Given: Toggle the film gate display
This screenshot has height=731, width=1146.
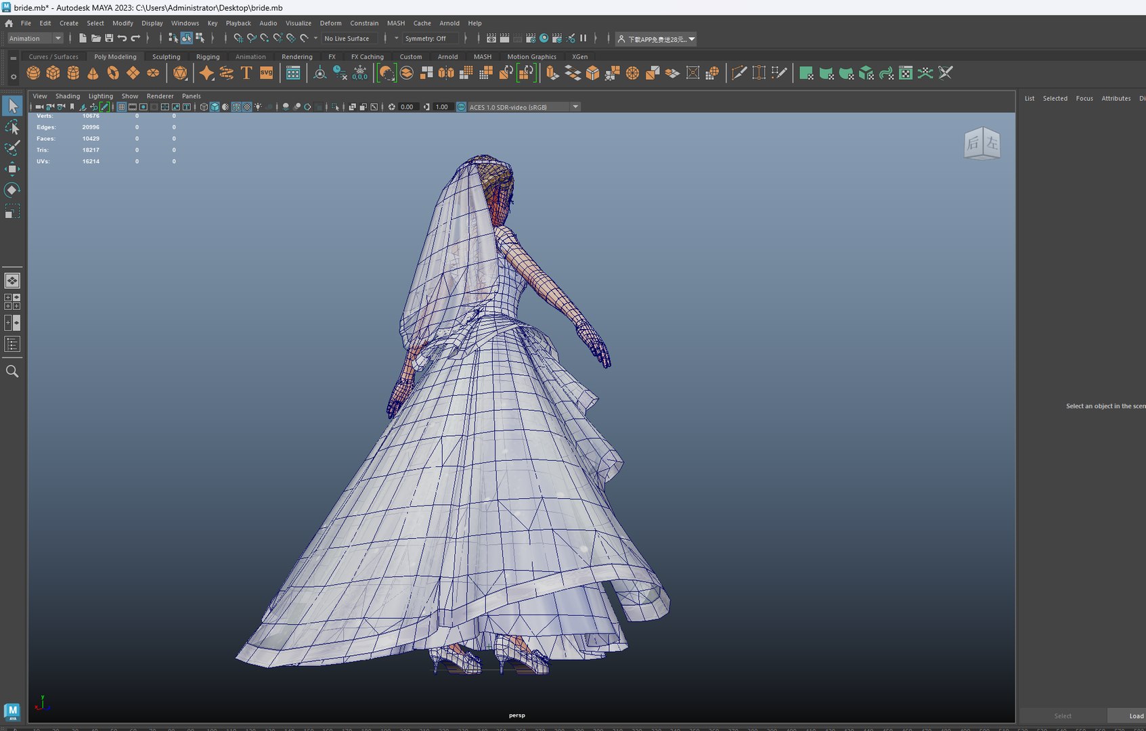Looking at the screenshot, I should [133, 107].
